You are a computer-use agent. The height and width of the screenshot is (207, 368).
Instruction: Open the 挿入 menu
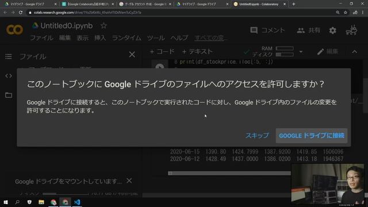(100, 38)
